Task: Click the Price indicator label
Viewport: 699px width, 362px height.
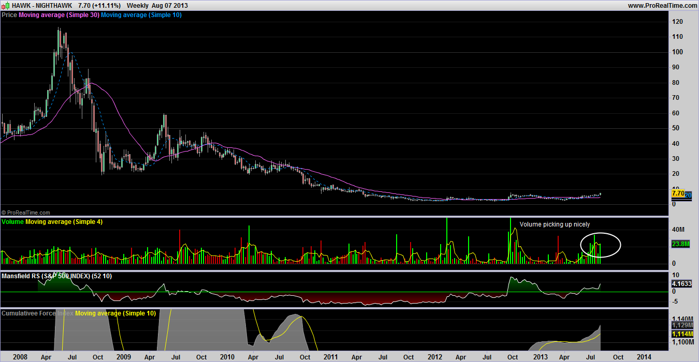Action: (x=9, y=15)
